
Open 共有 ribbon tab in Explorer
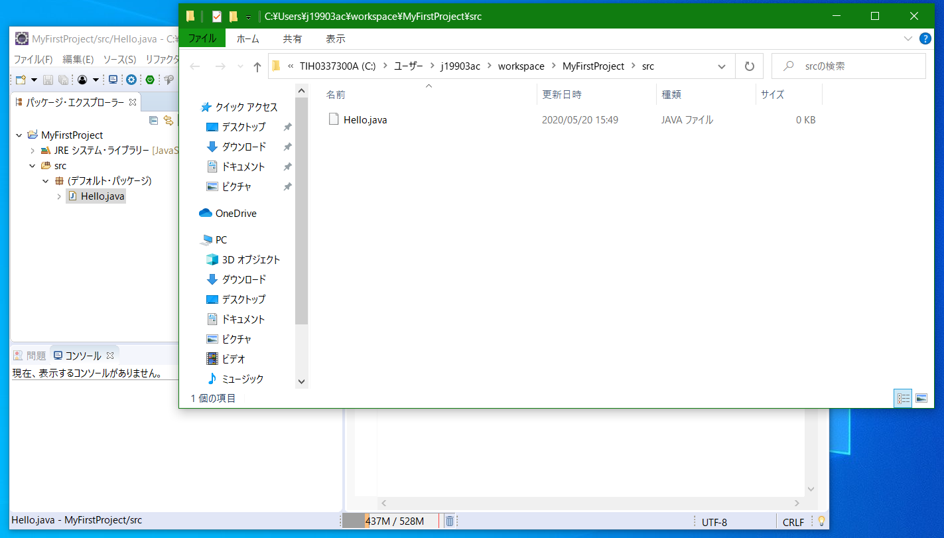[292, 38]
